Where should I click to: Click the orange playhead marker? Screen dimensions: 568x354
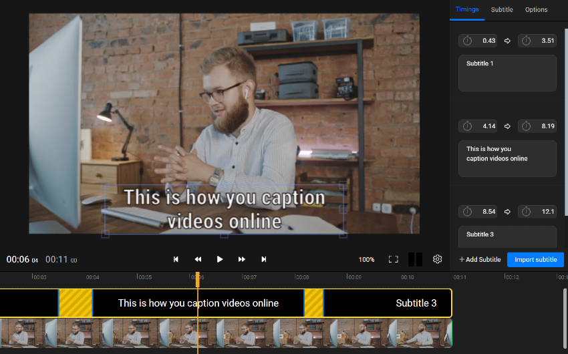(197, 280)
